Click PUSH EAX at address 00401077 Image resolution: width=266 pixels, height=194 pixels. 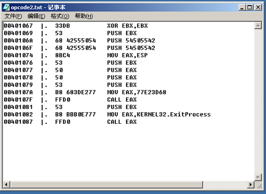[122, 70]
